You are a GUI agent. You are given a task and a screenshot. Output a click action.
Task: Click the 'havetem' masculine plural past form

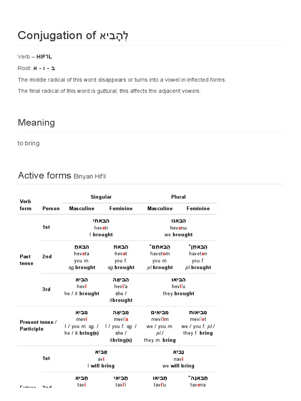point(159,254)
